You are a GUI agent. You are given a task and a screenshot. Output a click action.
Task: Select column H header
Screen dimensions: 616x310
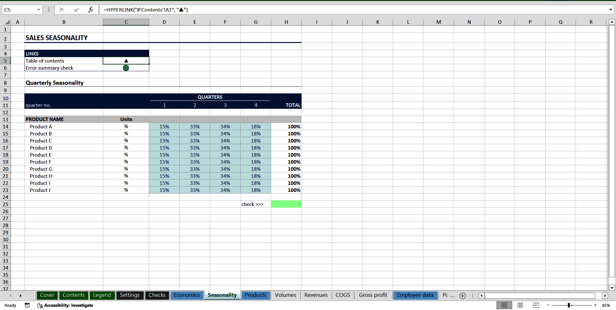coord(286,22)
